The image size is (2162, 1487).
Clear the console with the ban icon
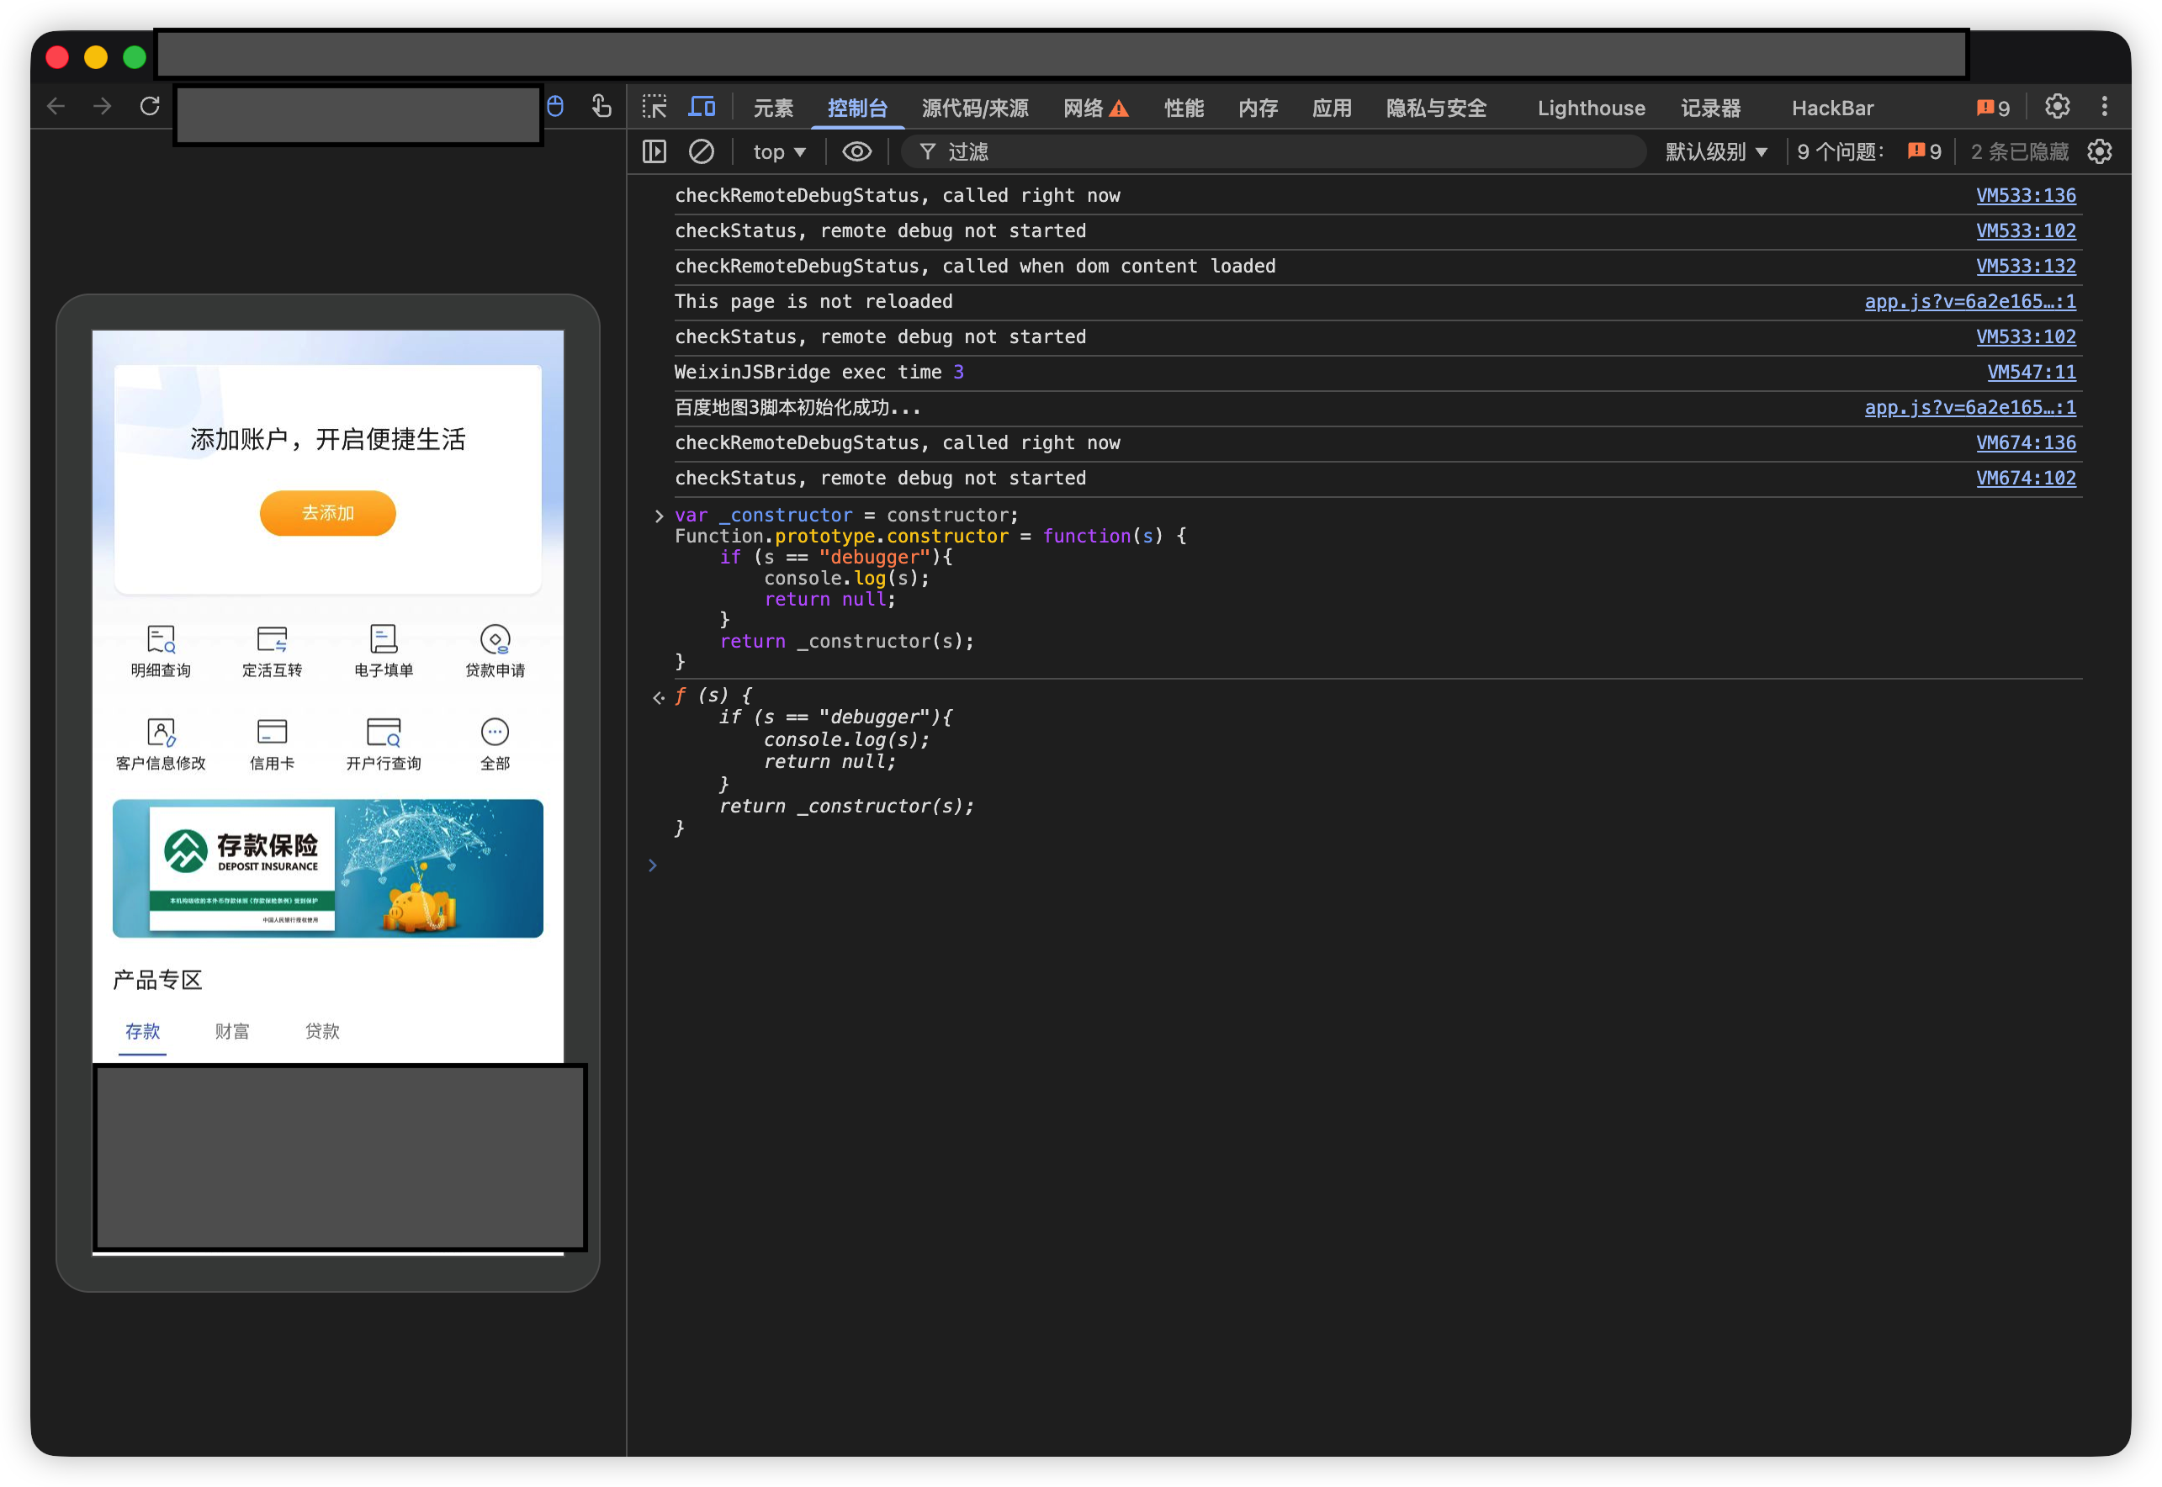pos(701,152)
